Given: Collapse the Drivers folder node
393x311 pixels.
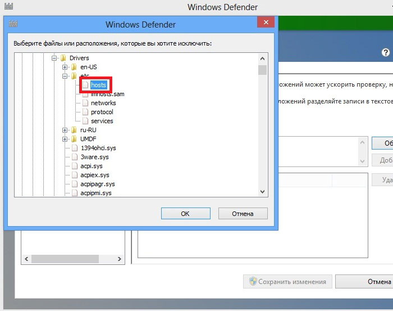Looking at the screenshot, I should (54, 58).
